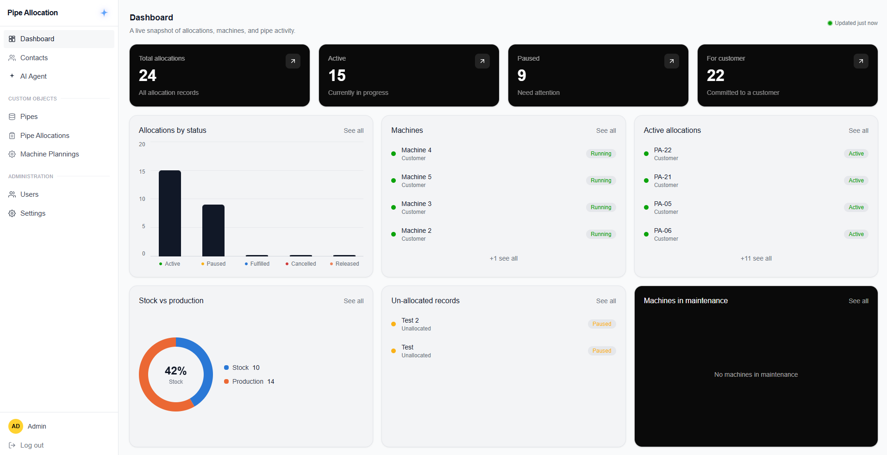
Task: Click the Pipe Allocations clipboard icon
Action: click(x=12, y=136)
